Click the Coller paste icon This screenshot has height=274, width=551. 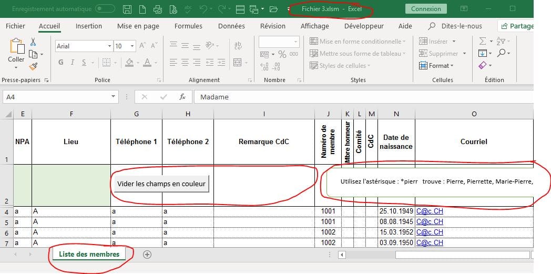click(x=16, y=52)
